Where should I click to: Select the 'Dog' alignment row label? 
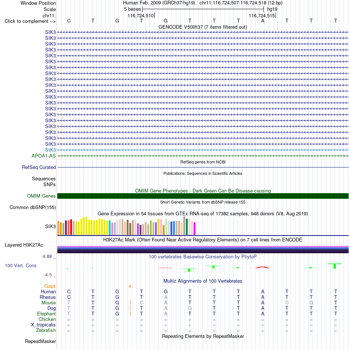click(51, 308)
